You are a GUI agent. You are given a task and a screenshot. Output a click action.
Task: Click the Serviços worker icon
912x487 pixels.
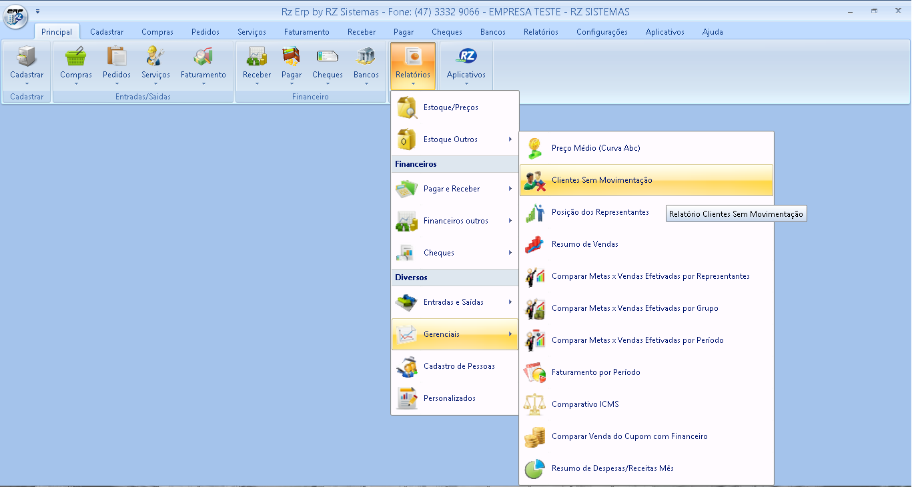click(x=155, y=57)
